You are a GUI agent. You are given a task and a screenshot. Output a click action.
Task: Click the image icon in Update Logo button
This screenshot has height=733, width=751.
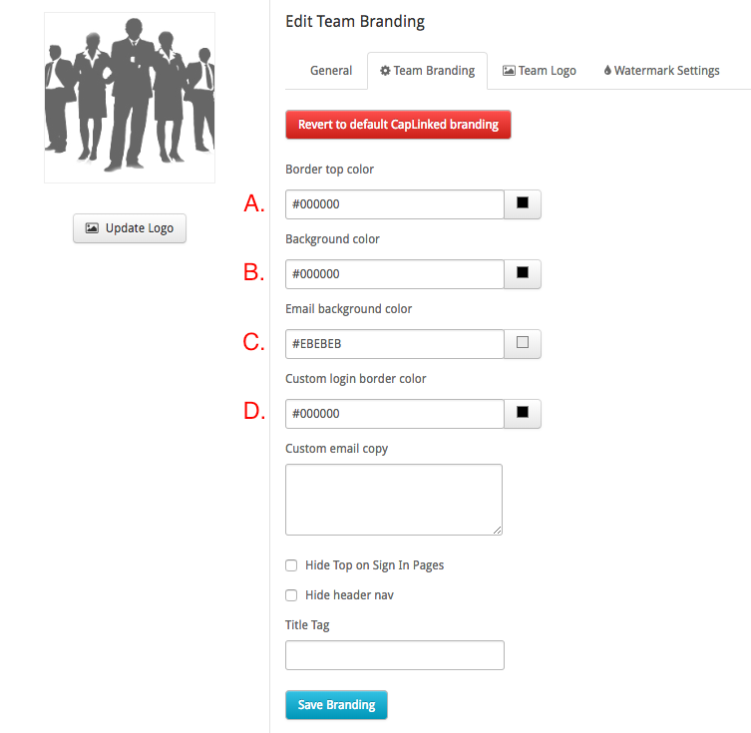pyautogui.click(x=92, y=228)
